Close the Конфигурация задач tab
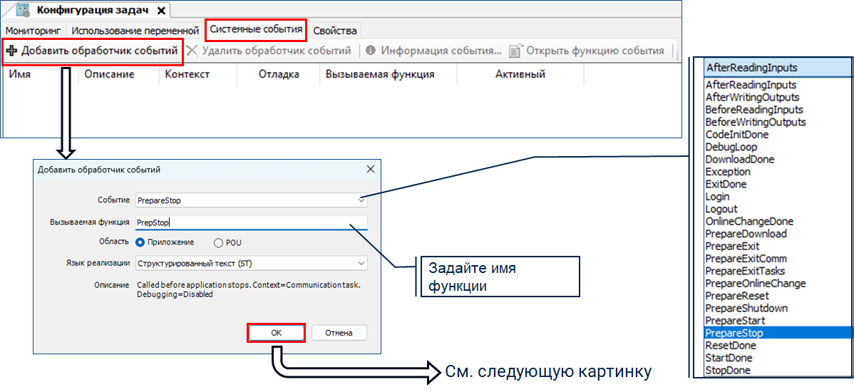The height and width of the screenshot is (392, 854). [161, 11]
